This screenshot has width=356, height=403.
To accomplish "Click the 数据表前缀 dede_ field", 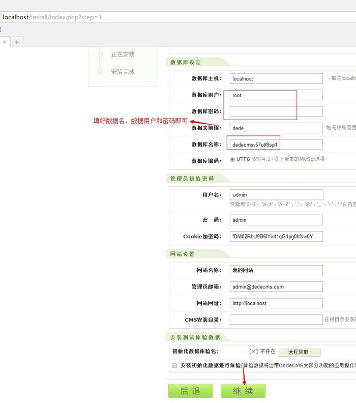I will point(276,128).
